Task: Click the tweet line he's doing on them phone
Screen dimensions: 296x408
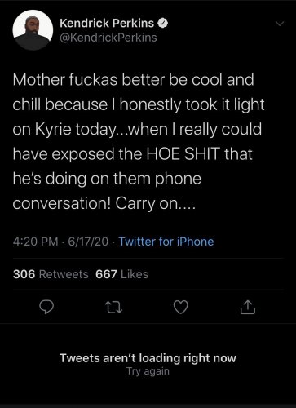Action: click(x=107, y=179)
